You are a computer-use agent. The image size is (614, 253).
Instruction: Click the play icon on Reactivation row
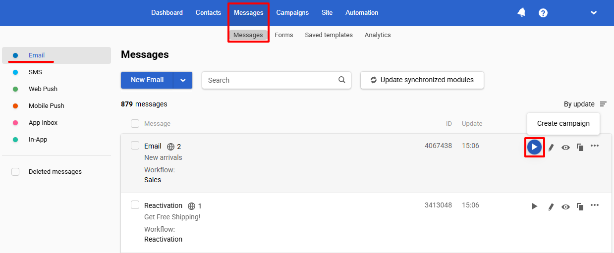(534, 206)
